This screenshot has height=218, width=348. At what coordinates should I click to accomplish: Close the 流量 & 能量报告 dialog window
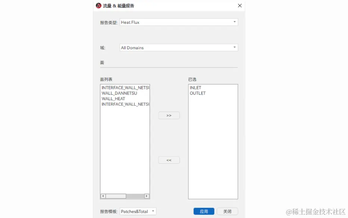(x=240, y=6)
